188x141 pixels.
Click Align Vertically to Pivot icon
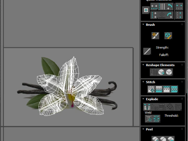[x=154, y=15]
